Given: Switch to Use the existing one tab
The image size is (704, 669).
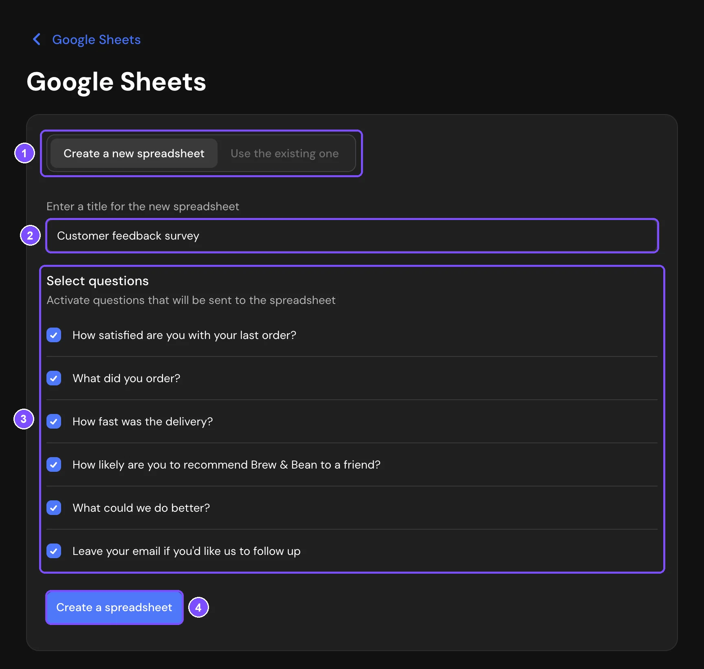Looking at the screenshot, I should [x=284, y=153].
